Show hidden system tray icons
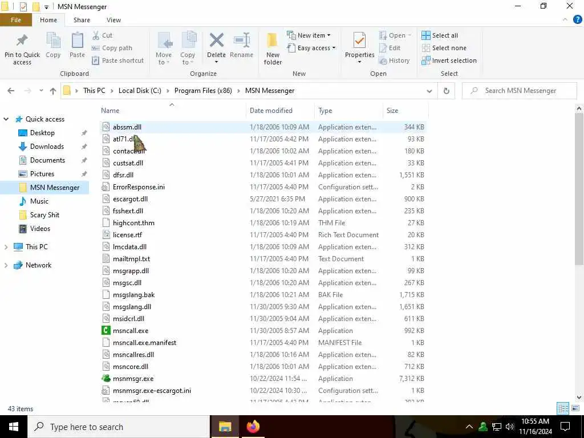 tap(469, 427)
